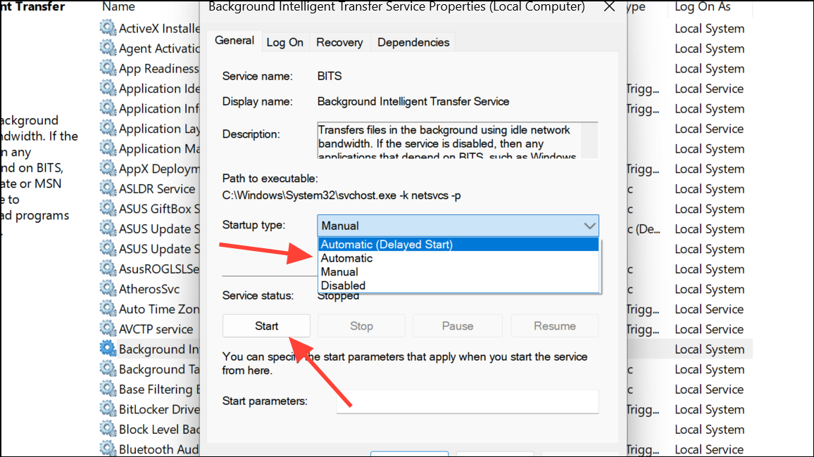
Task: Expand the Startup type combo box arrow
Action: (589, 226)
